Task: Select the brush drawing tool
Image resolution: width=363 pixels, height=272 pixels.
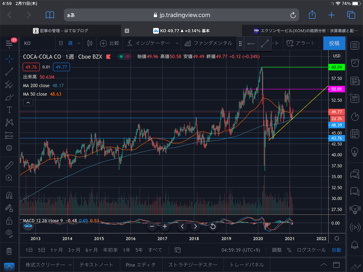Action: [x=9, y=97]
